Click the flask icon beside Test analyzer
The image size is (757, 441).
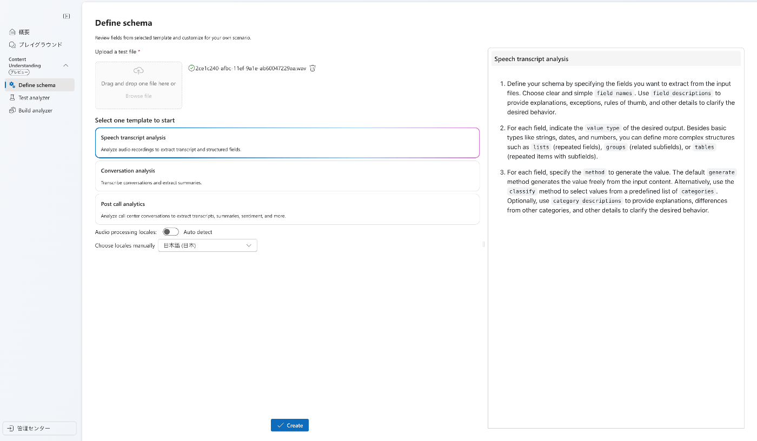tap(12, 98)
